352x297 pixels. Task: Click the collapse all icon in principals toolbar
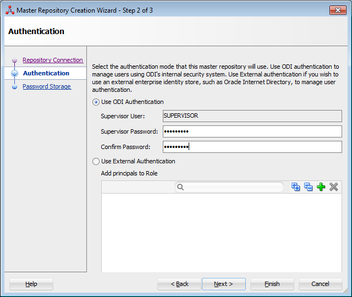pos(308,187)
